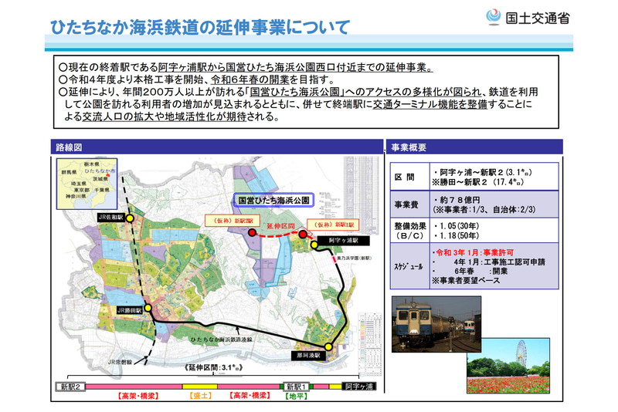Click the (仮称)新駅2駅 label on map
Image resolution: width=618 pixels, height=412 pixels.
232,221
